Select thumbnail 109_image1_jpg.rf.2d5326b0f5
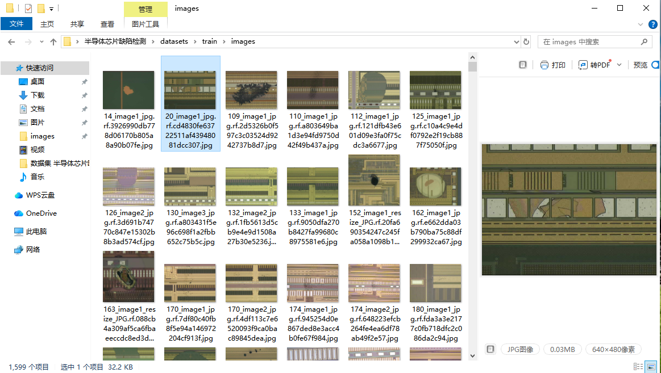This screenshot has height=373, width=661. pos(251,90)
